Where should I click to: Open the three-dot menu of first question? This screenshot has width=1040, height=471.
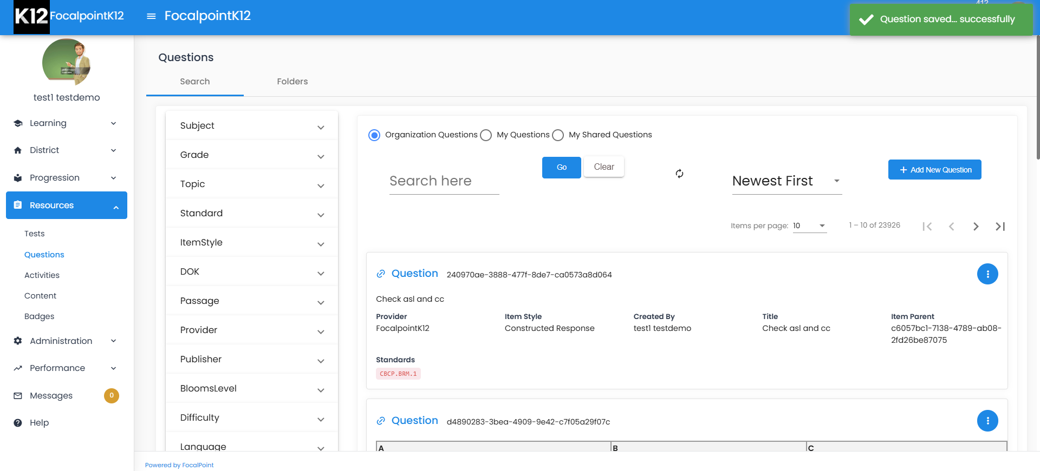[x=987, y=274]
